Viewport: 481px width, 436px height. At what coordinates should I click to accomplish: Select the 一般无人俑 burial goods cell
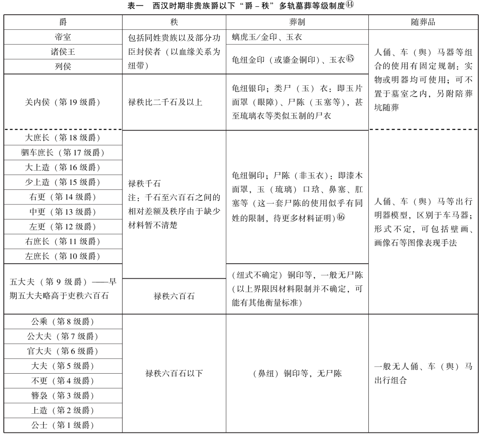tap(423, 373)
